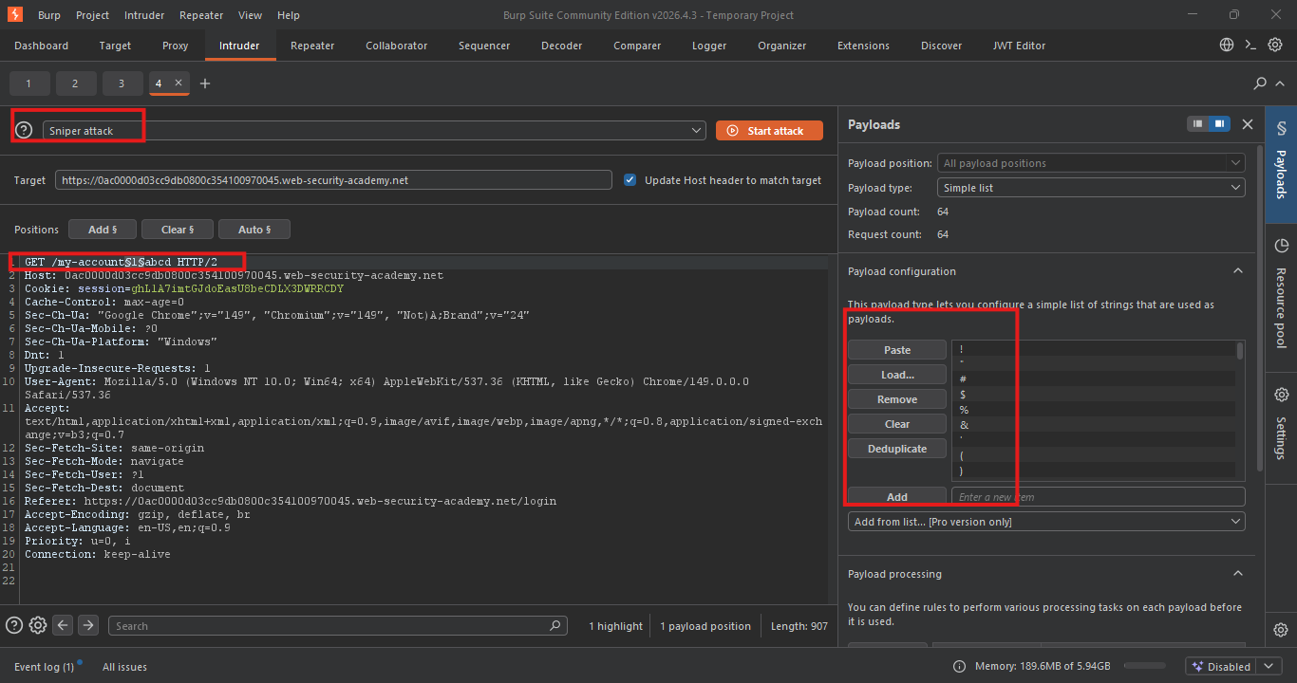This screenshot has height=683, width=1297.
Task: Click the Auto § position button
Action: (x=254, y=230)
